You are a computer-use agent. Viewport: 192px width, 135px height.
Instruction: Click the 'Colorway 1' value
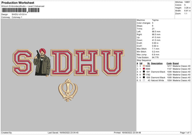17,17
